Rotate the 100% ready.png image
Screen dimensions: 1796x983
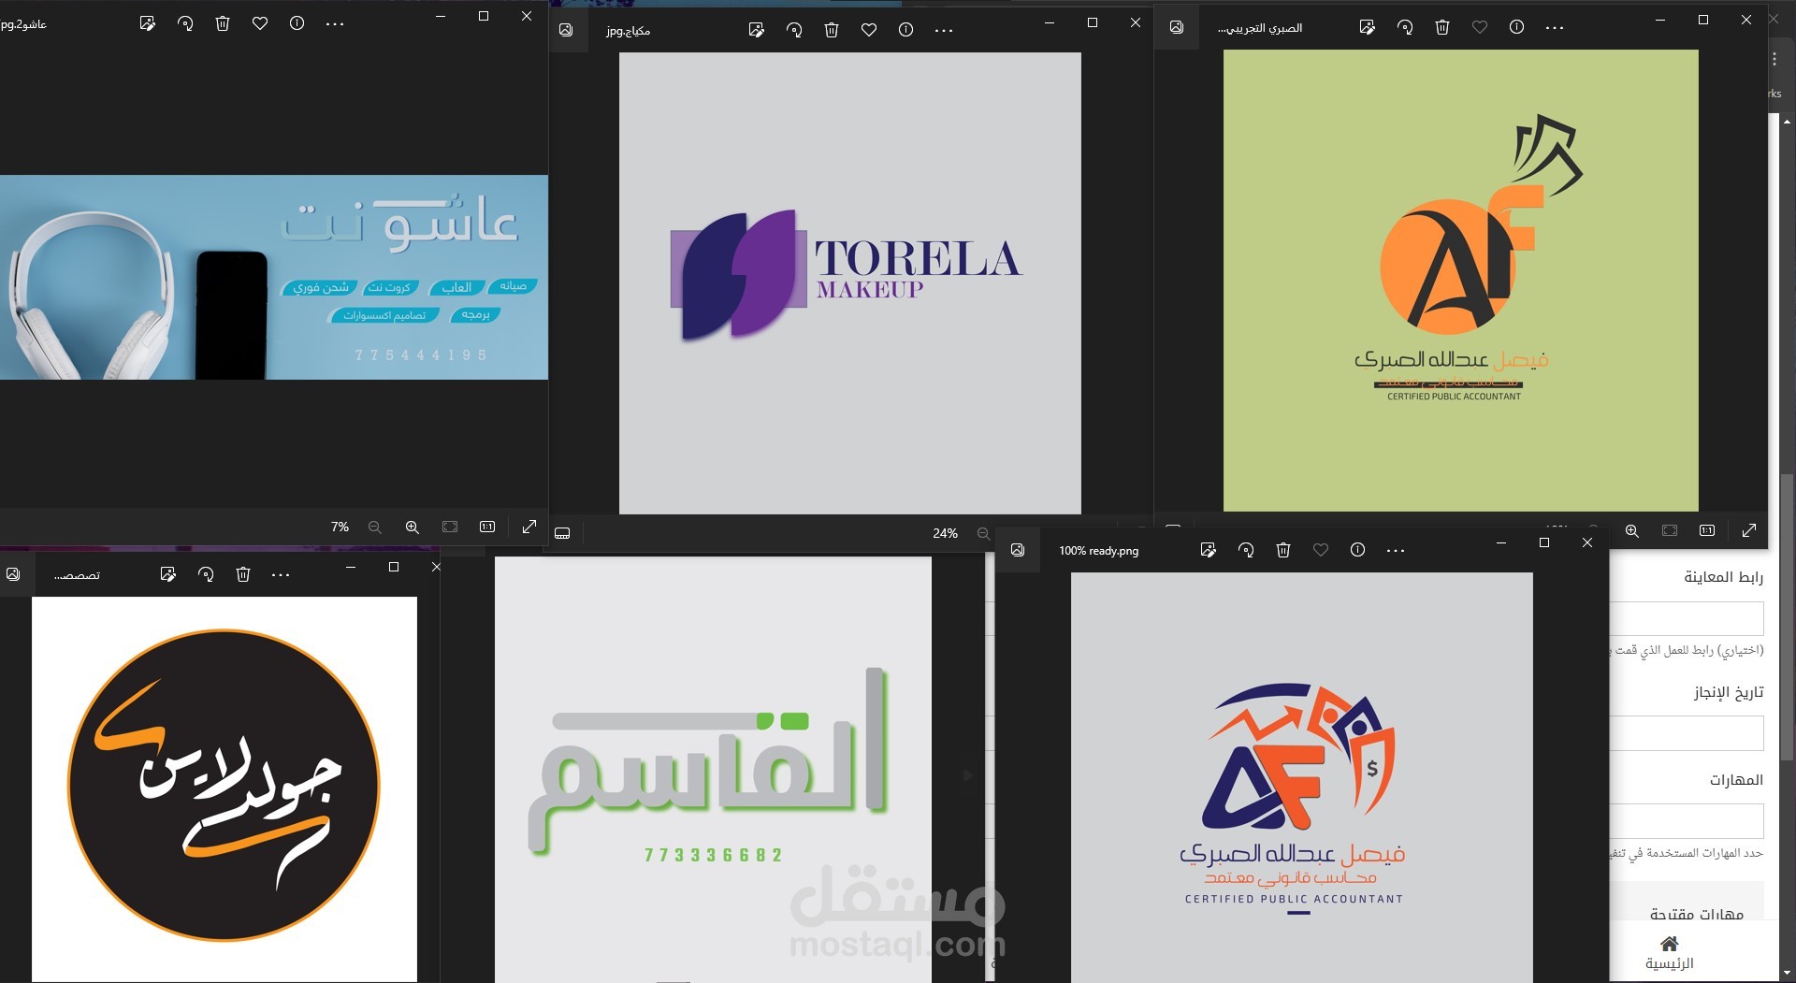[1246, 550]
